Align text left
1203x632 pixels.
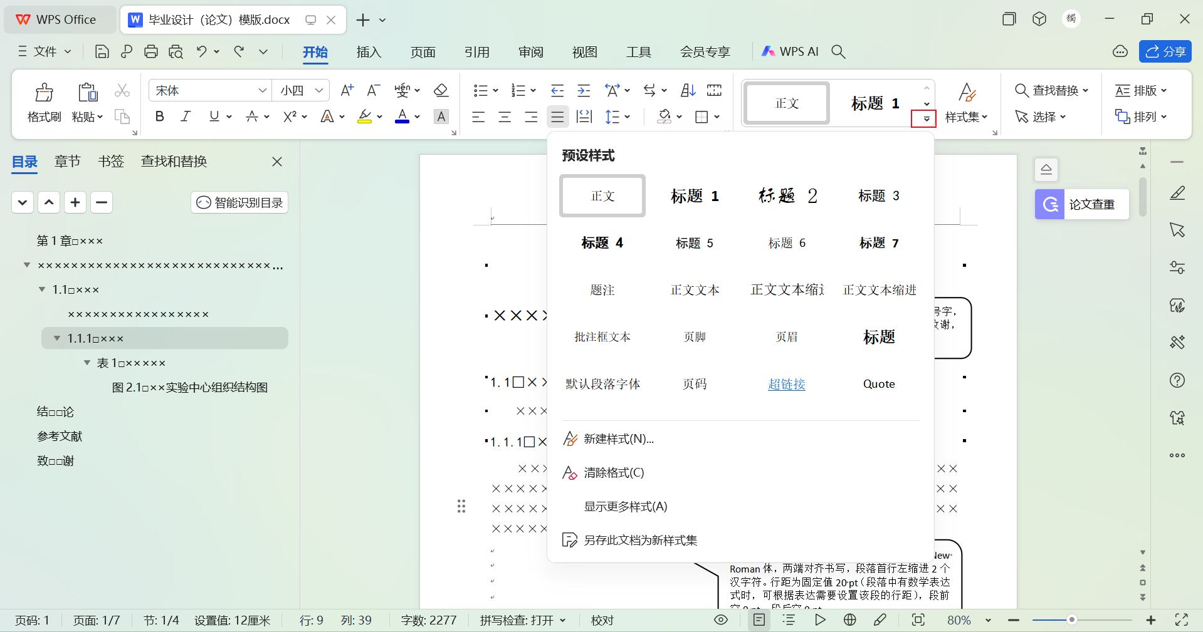pos(478,117)
